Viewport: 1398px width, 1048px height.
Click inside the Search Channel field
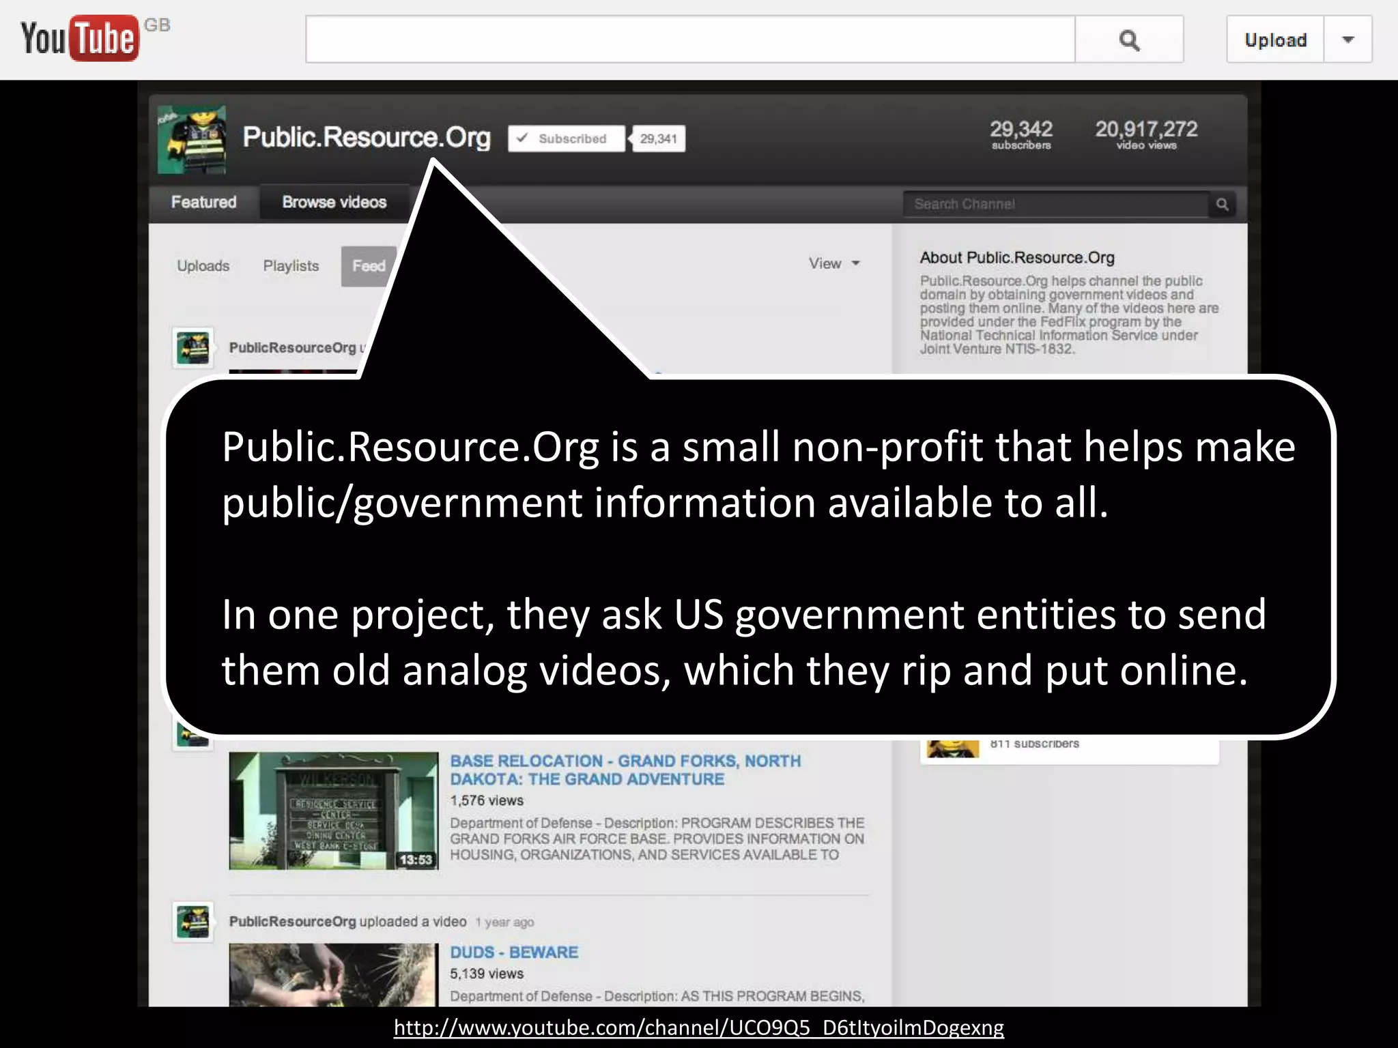[x=1055, y=204]
